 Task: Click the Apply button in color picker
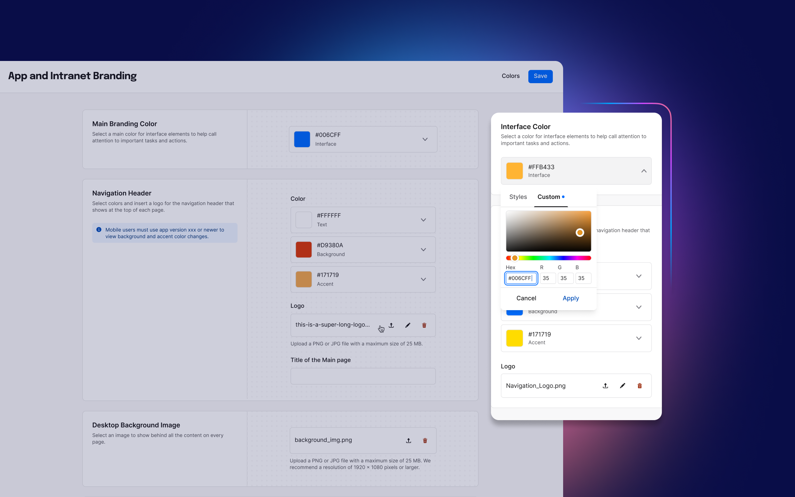click(570, 298)
